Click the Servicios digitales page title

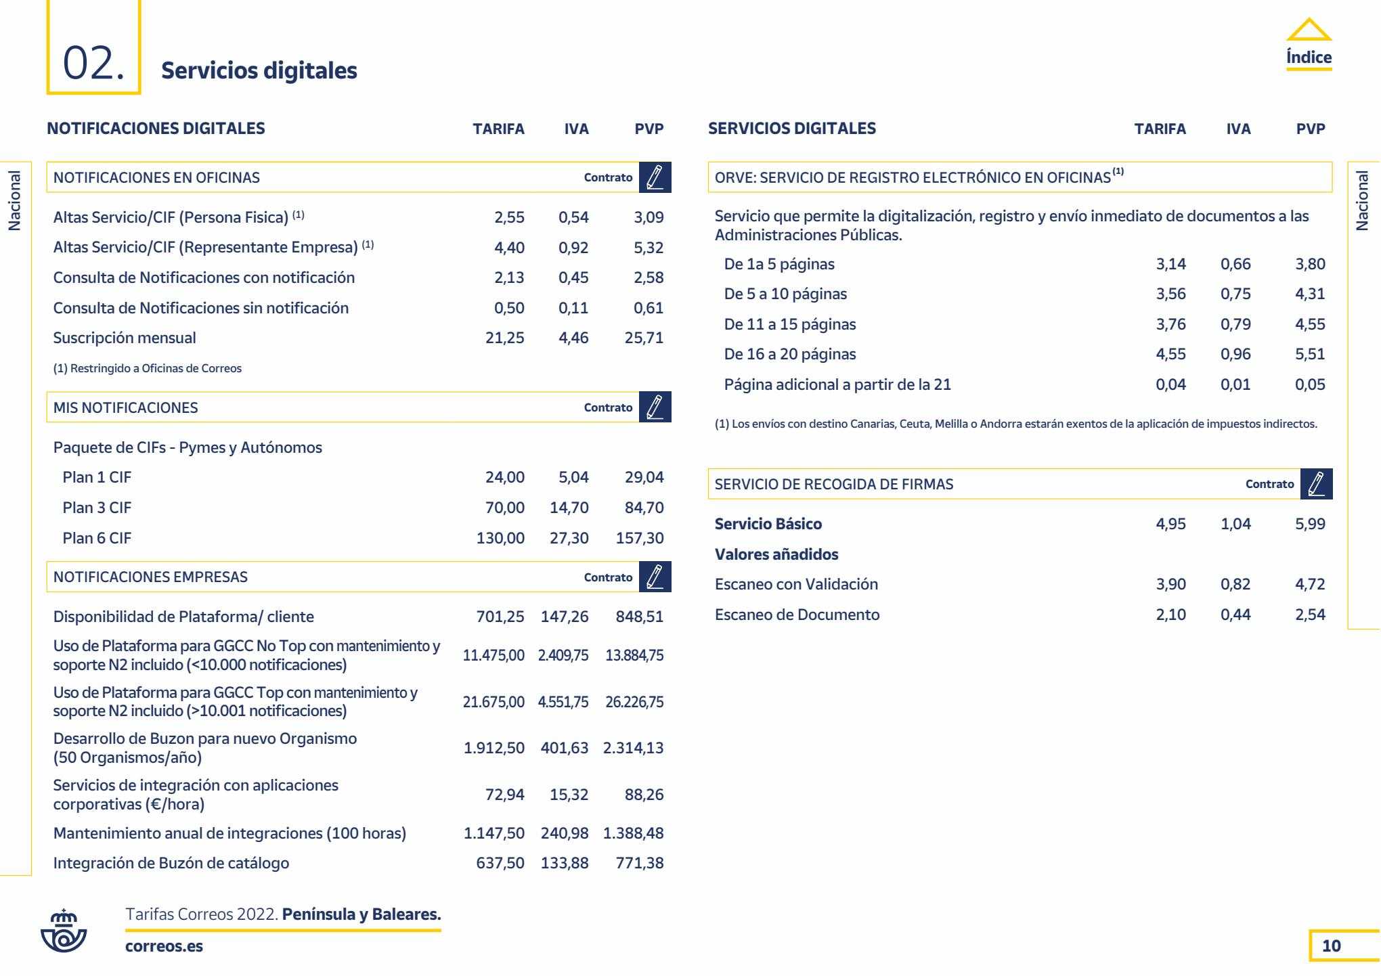click(x=259, y=70)
